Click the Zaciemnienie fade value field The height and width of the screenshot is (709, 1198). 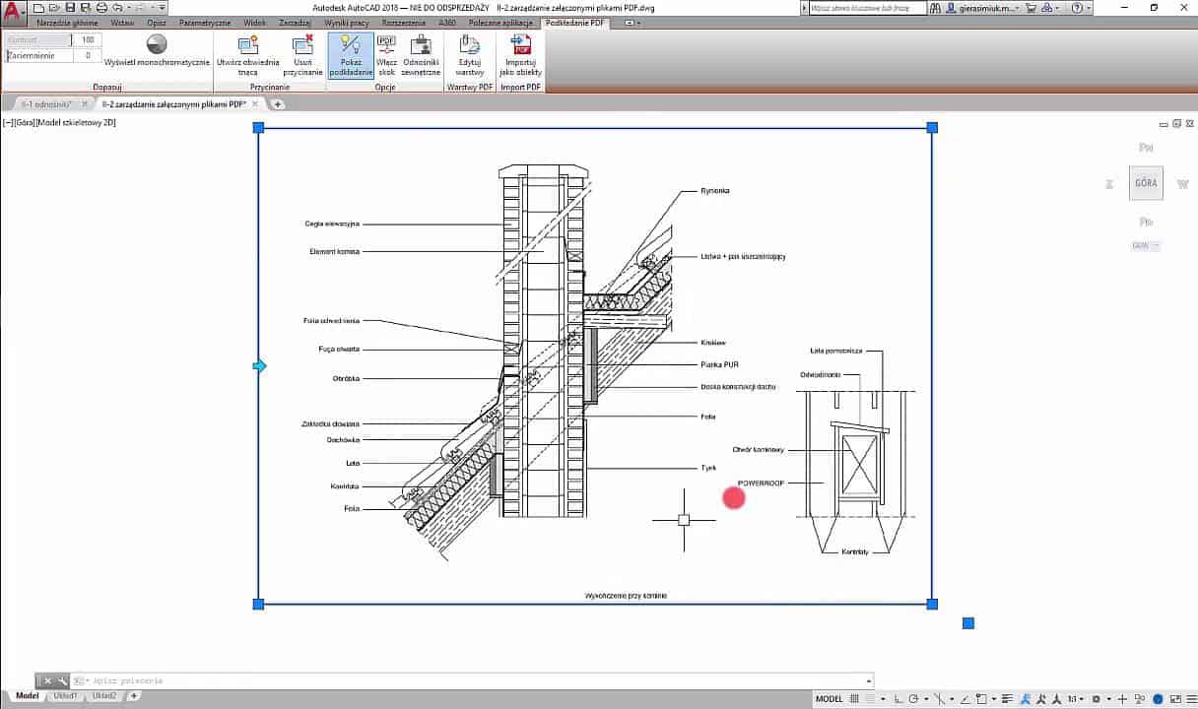coord(87,56)
